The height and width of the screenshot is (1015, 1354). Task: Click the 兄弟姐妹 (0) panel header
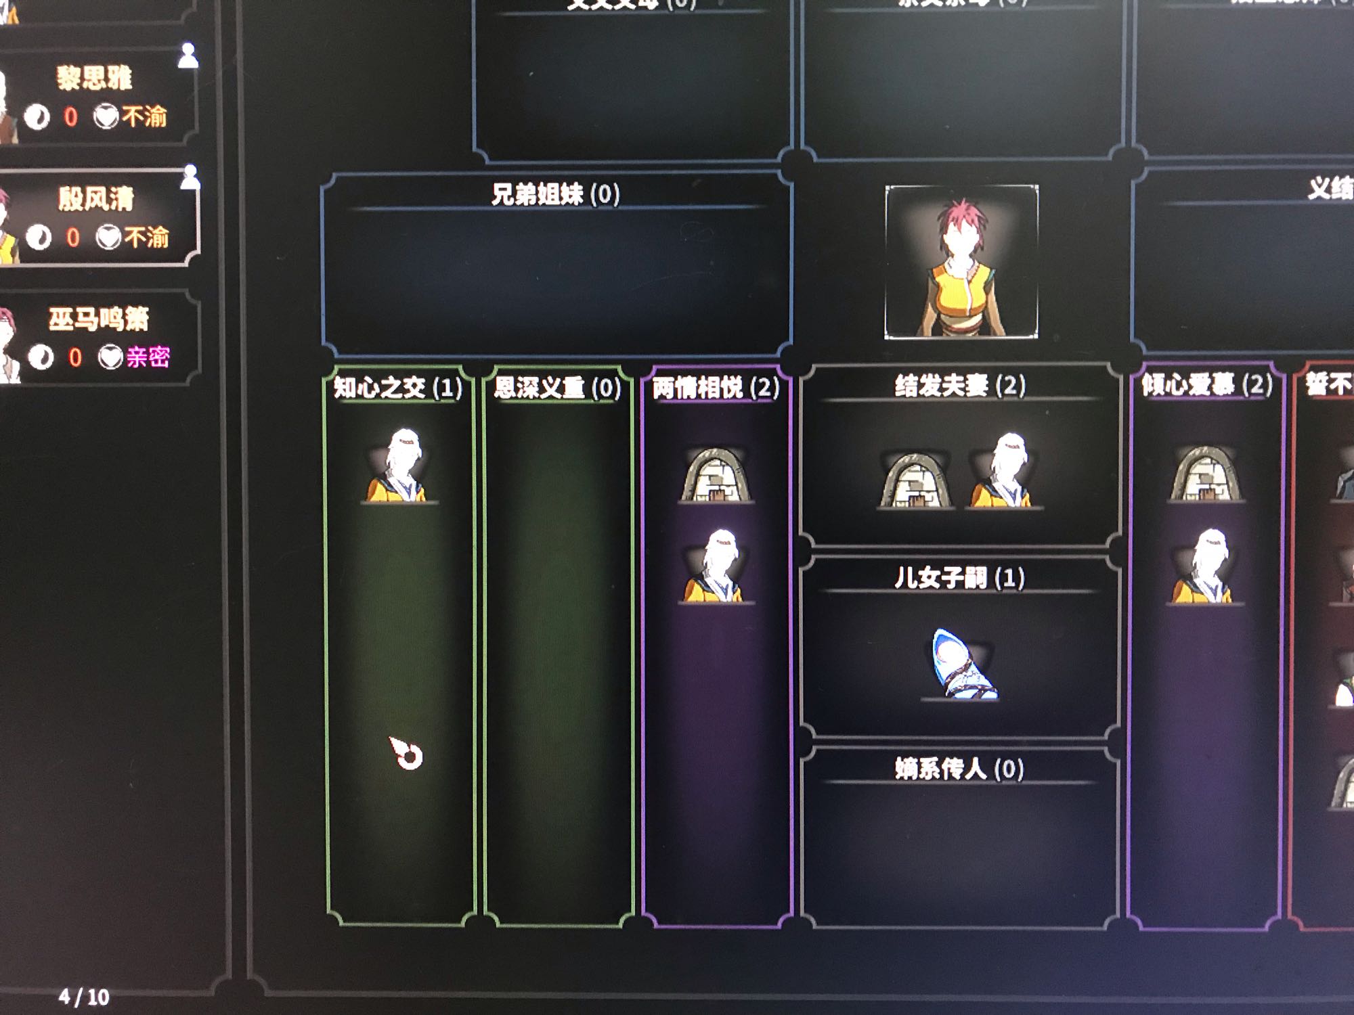click(x=555, y=194)
